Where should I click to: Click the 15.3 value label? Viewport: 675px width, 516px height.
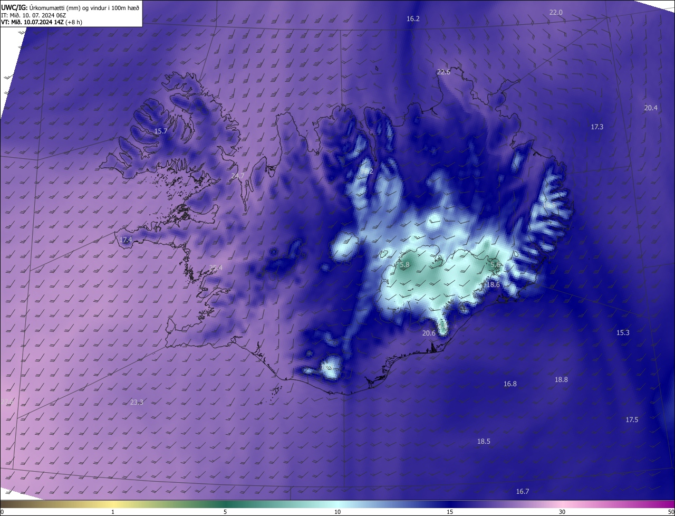623,332
